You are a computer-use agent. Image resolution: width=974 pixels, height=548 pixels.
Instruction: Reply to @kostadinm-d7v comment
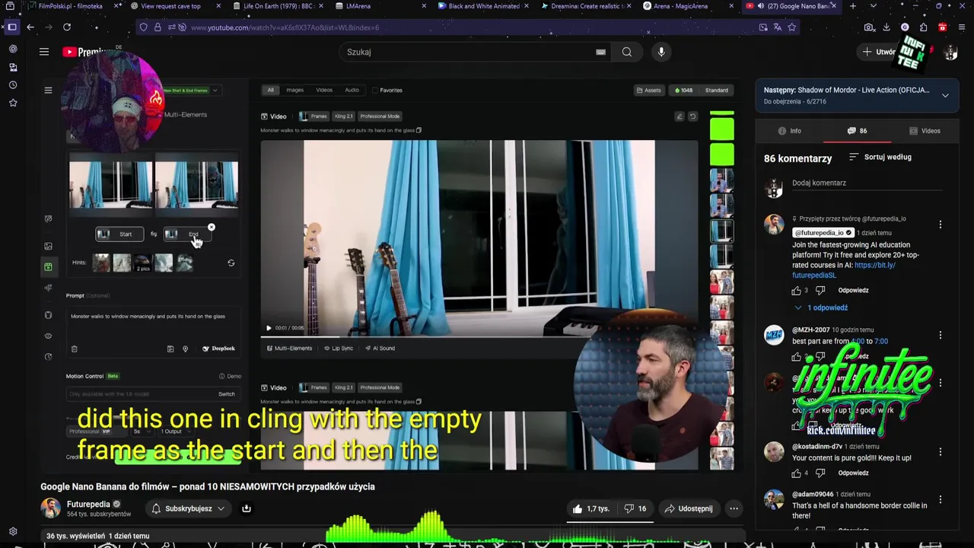[x=853, y=473]
